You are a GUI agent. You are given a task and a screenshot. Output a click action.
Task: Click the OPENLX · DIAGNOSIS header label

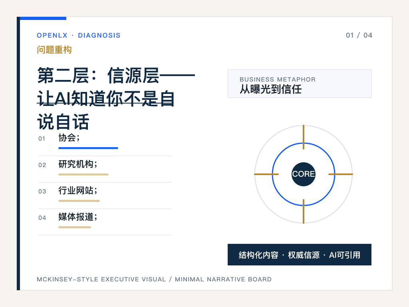click(x=79, y=35)
